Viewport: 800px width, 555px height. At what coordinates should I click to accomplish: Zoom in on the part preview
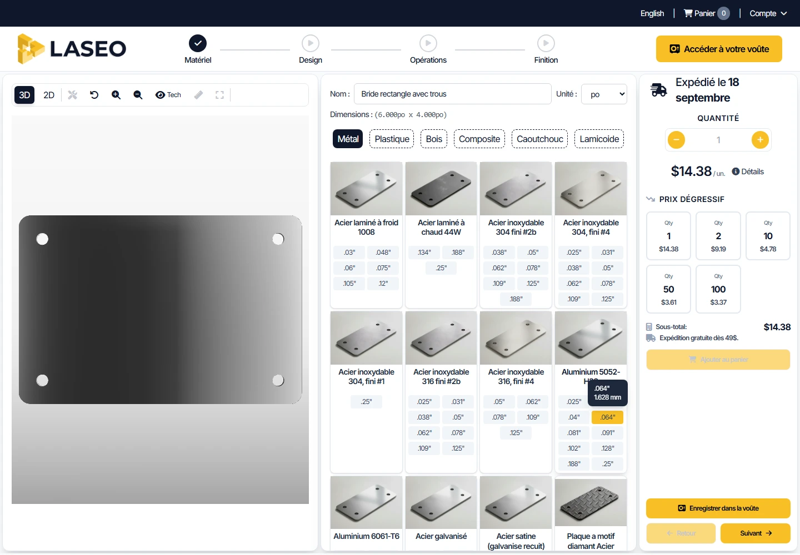tap(116, 95)
